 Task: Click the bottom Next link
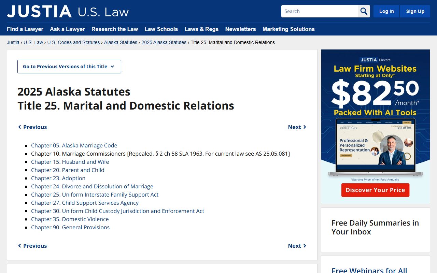tap(297, 246)
